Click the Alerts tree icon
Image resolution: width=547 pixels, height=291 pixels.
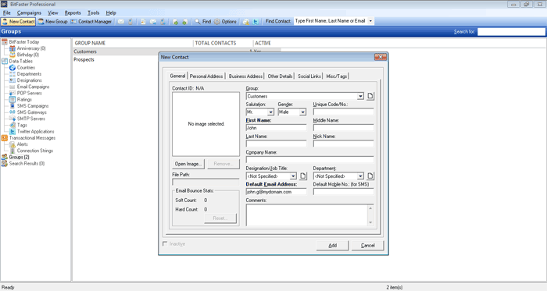pos(13,144)
